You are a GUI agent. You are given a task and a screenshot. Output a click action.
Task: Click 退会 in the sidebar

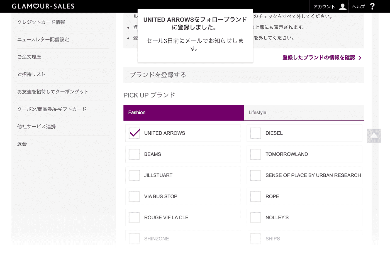pos(22,144)
